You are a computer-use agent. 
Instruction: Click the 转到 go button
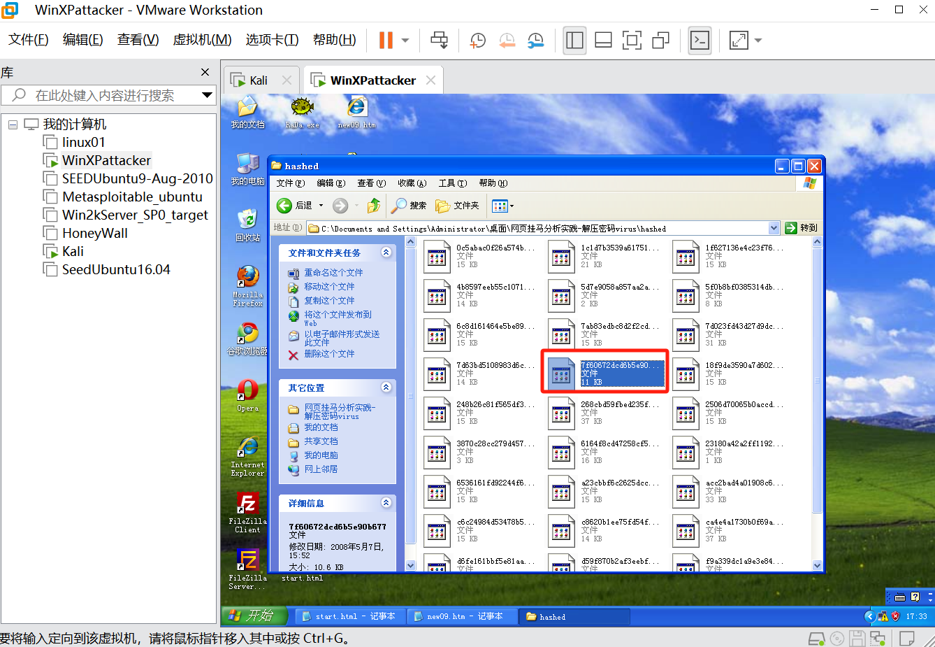click(801, 228)
